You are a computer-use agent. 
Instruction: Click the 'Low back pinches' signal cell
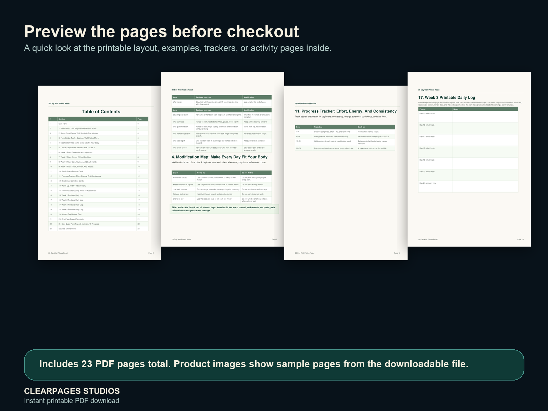pos(184,189)
